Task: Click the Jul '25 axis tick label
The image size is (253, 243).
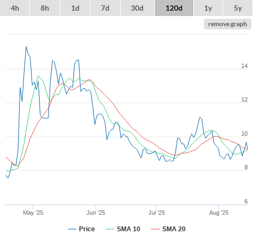Action: [156, 213]
